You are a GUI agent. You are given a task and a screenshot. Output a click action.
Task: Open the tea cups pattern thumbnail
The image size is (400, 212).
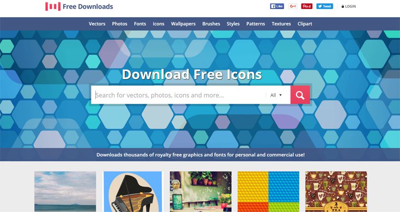[336, 192]
